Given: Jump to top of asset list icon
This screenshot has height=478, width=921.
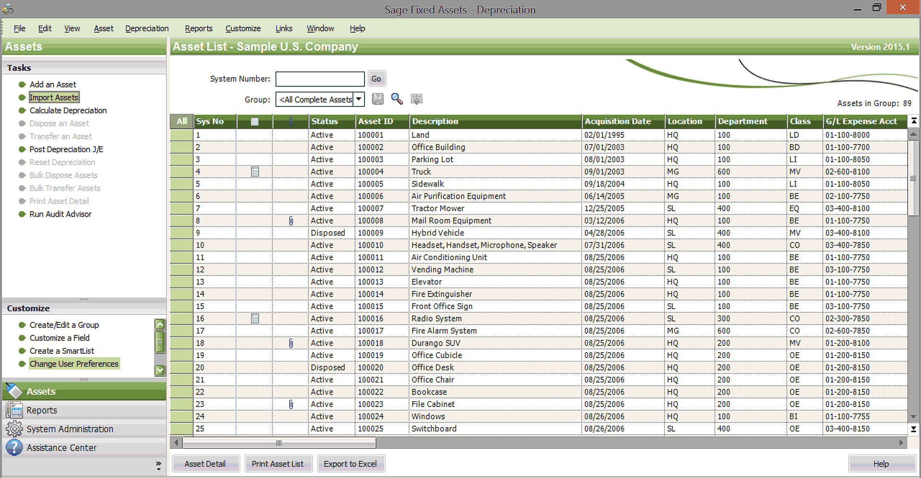Looking at the screenshot, I should point(914,121).
